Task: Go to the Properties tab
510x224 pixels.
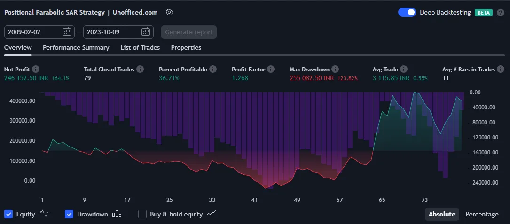Action: (186, 47)
